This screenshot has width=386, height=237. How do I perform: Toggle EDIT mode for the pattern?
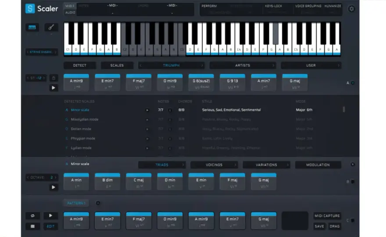pos(51,226)
